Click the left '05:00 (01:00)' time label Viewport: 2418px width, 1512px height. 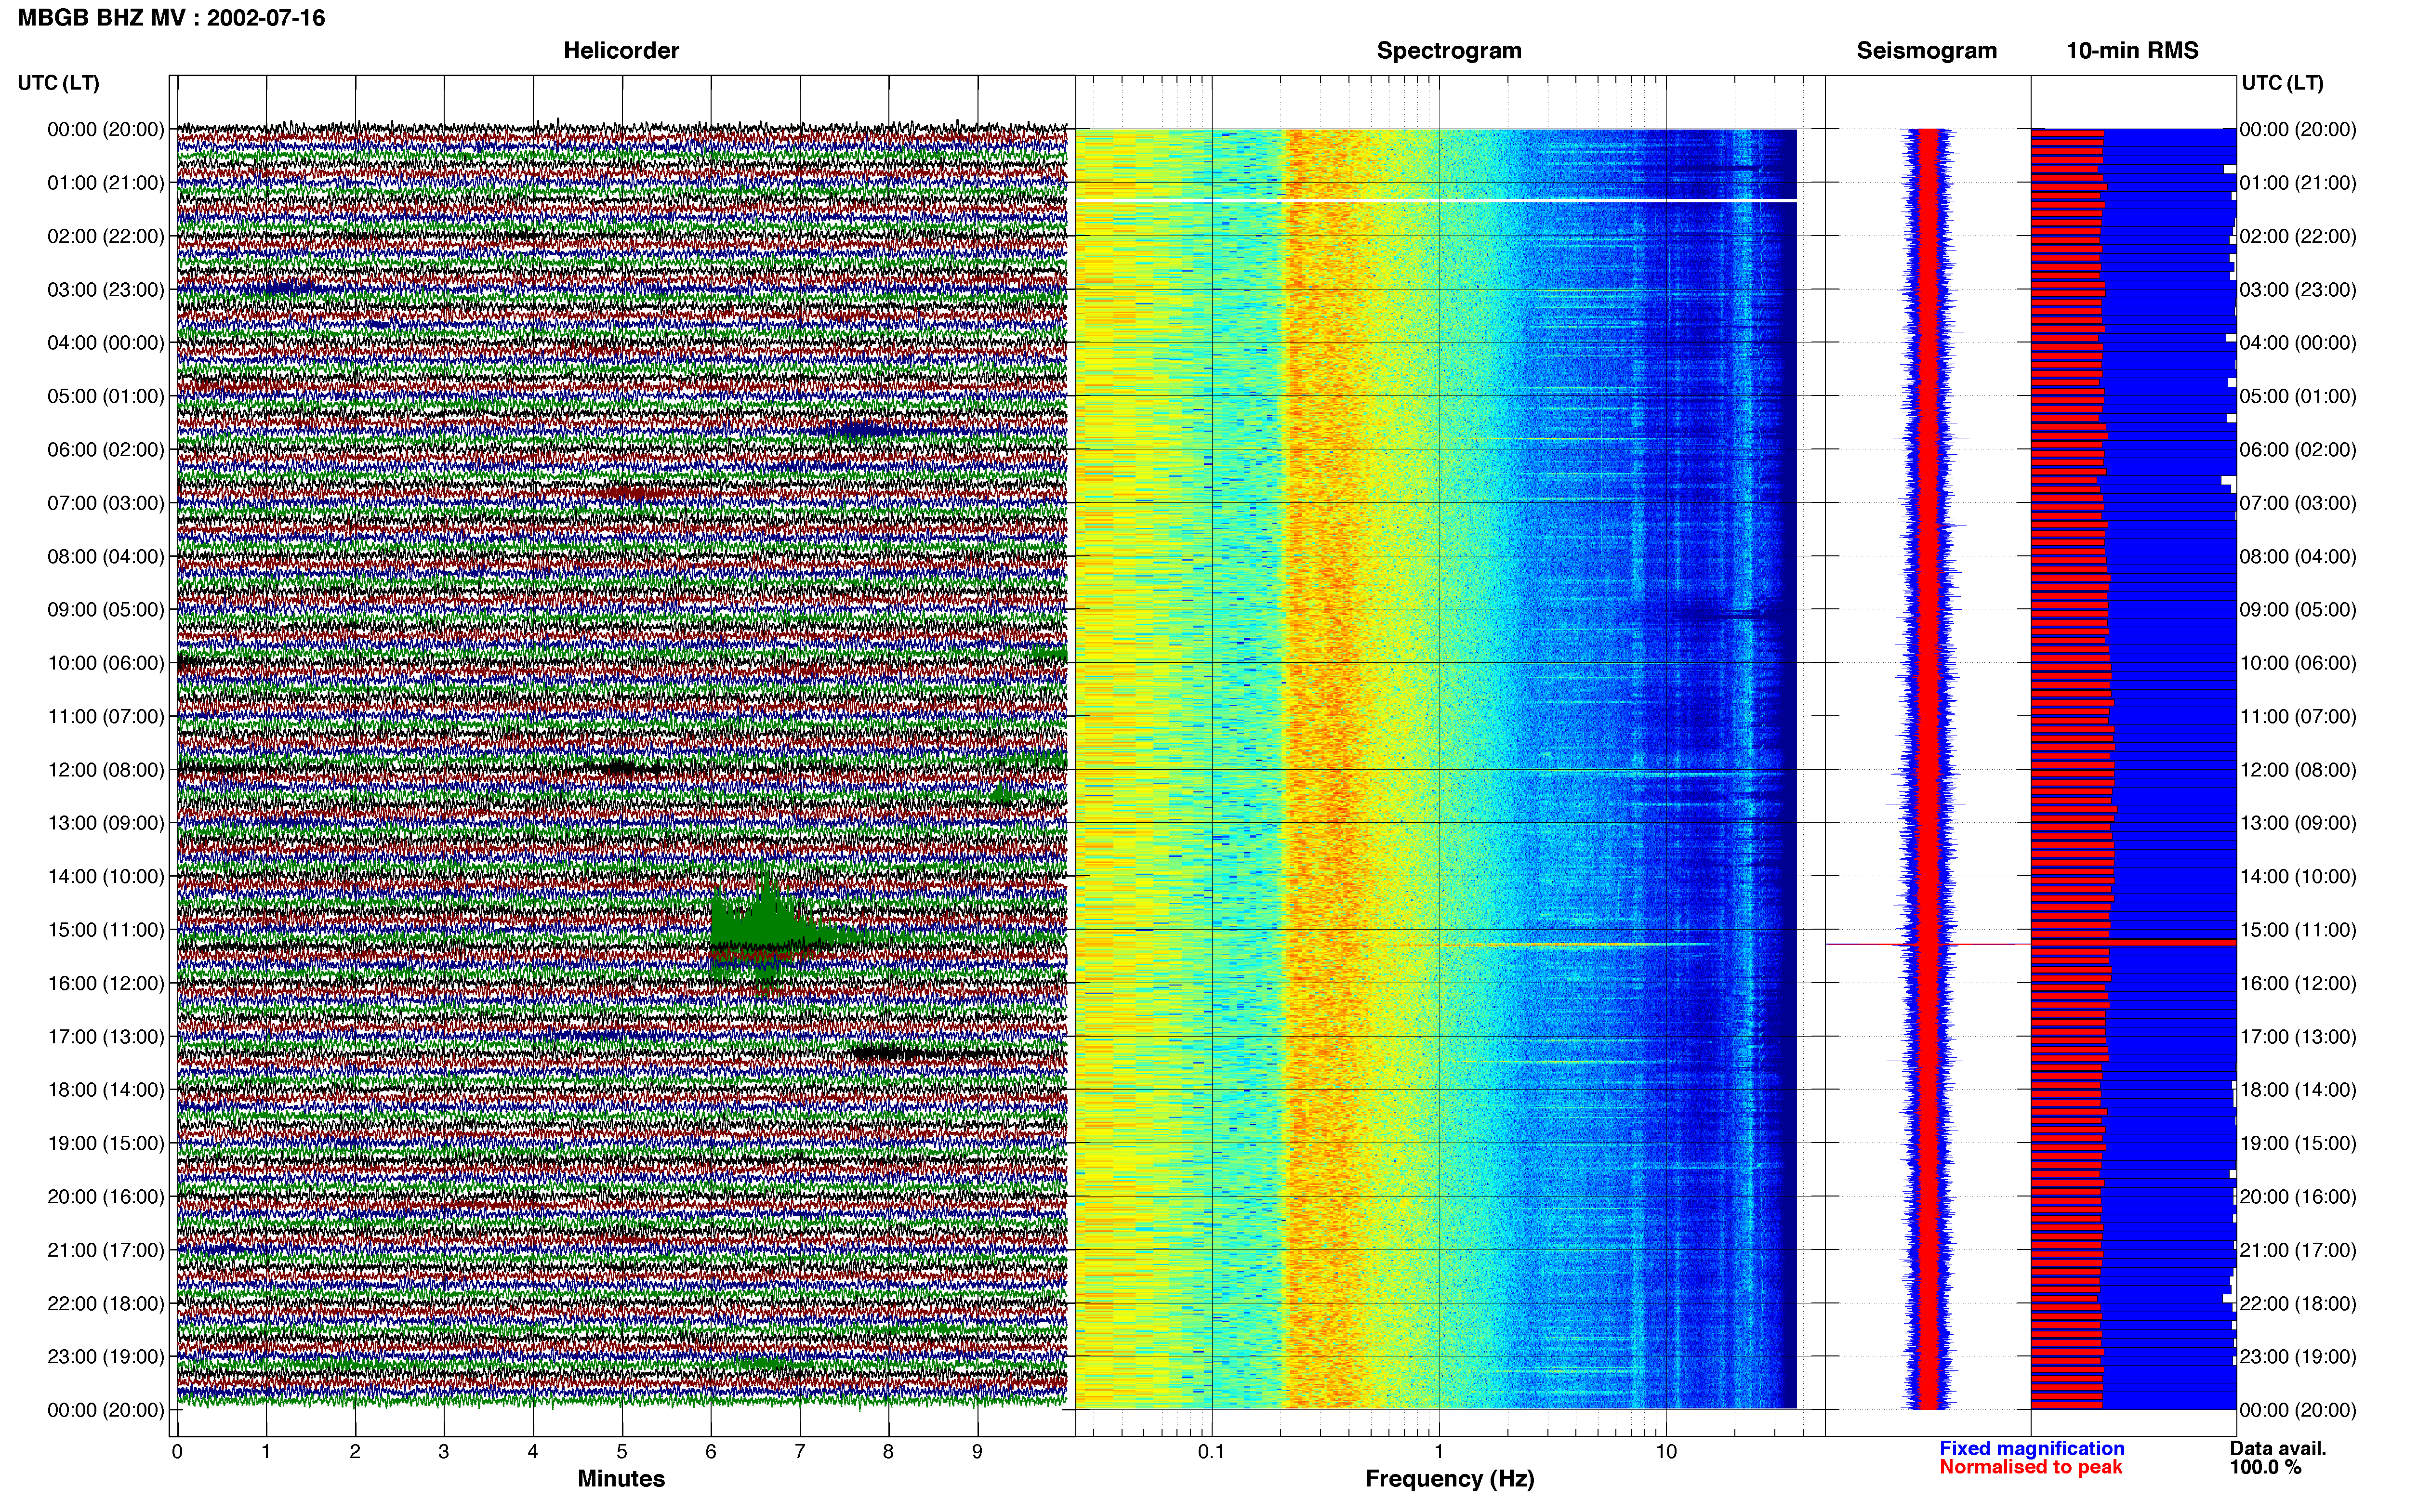point(106,396)
